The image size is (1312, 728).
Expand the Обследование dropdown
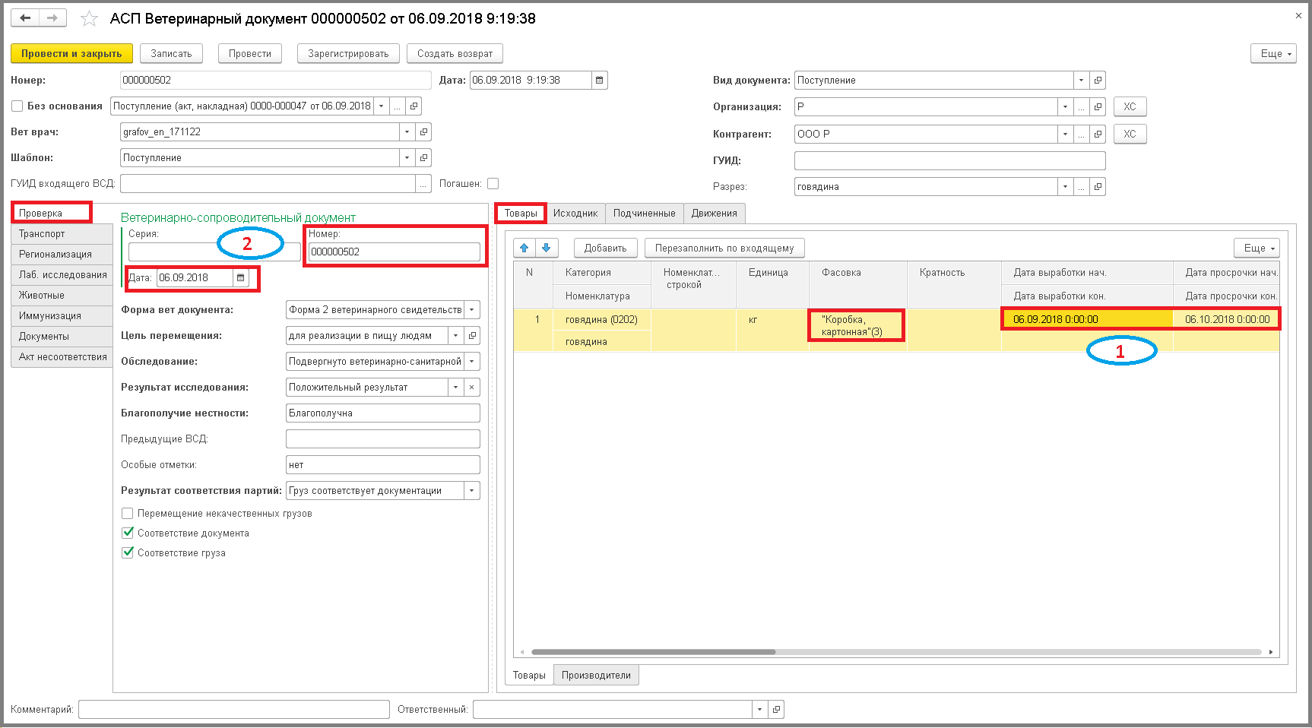pos(472,362)
